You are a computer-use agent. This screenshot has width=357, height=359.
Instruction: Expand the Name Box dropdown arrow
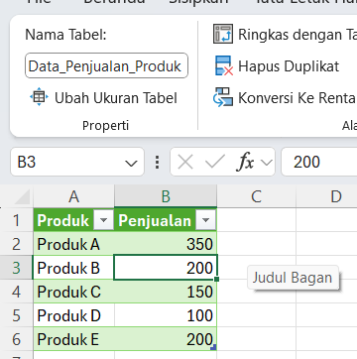click(x=131, y=163)
